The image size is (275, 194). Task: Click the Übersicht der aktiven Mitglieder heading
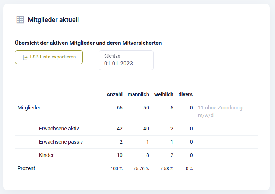[88, 43]
